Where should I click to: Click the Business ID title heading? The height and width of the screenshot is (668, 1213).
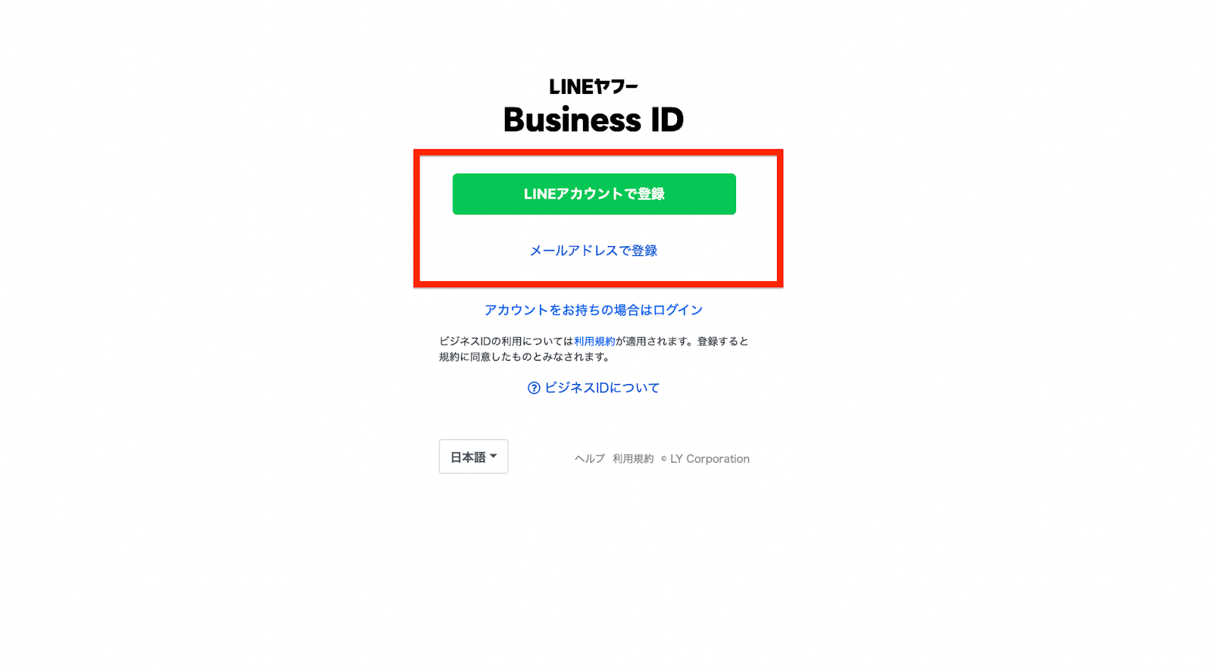(594, 120)
